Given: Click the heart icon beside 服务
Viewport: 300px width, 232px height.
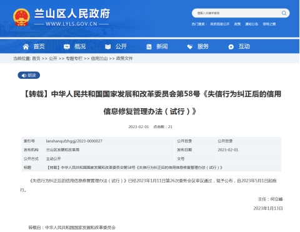Looking at the screenshot, I should coord(190,47).
